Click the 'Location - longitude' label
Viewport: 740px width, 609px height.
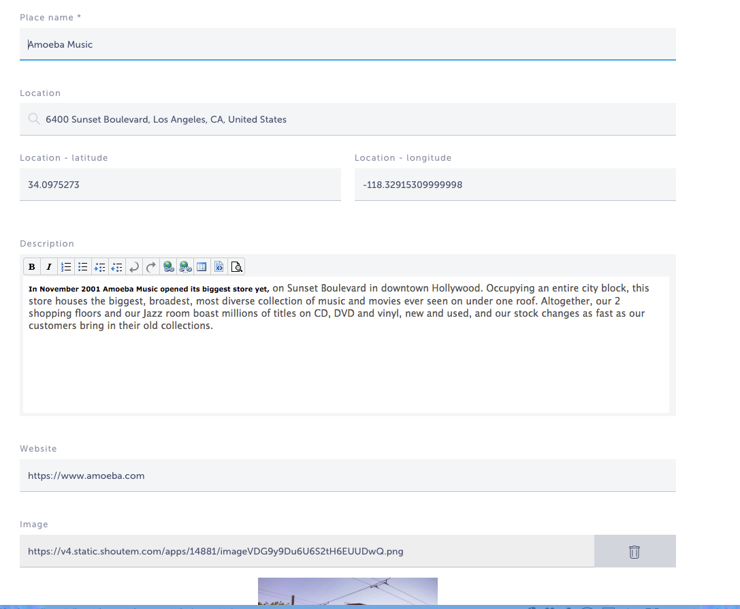(403, 157)
